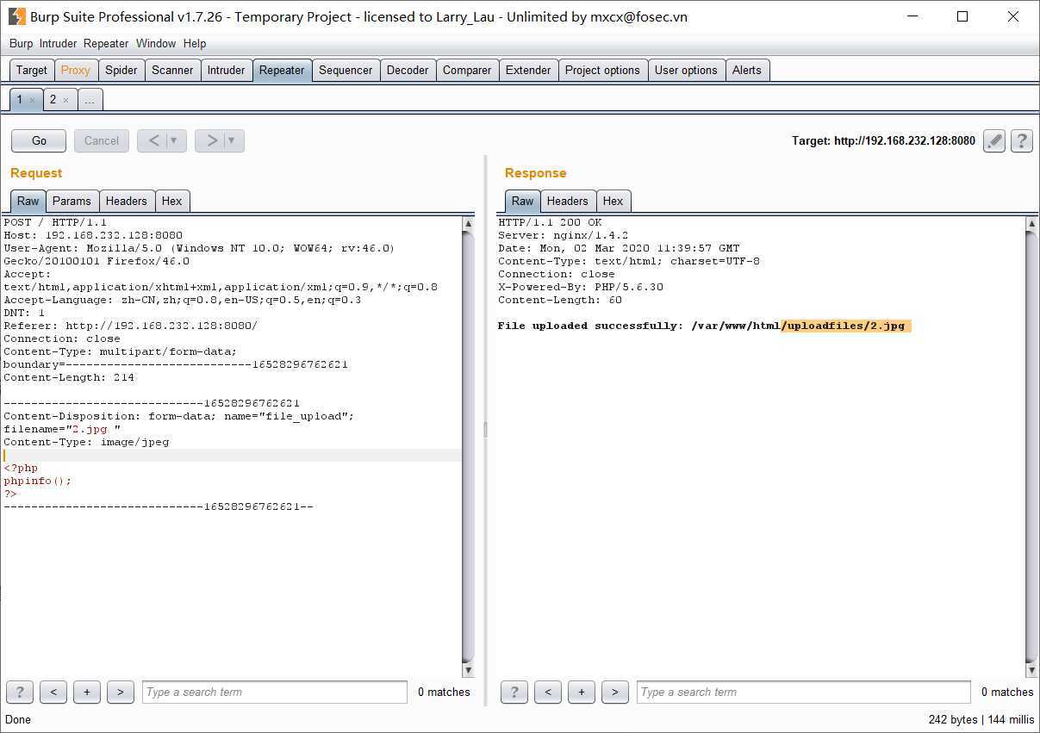Show the request Raw view
The image size is (1040, 733).
(x=28, y=201)
